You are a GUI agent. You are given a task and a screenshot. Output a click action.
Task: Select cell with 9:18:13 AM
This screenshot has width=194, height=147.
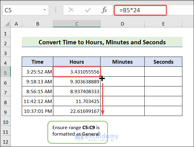pos(37,81)
